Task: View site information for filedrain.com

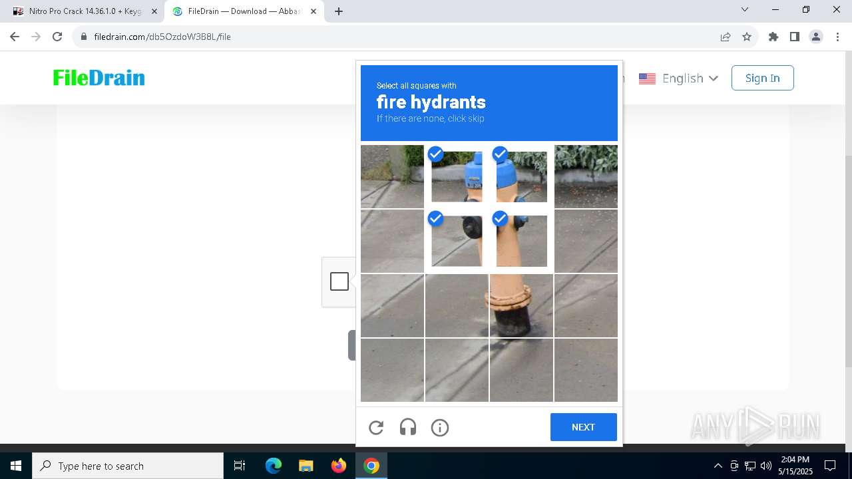Action: [84, 37]
